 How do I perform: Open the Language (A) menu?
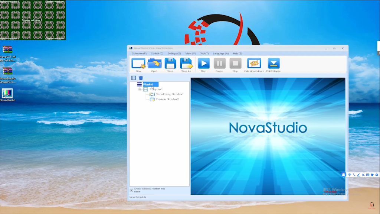click(220, 53)
